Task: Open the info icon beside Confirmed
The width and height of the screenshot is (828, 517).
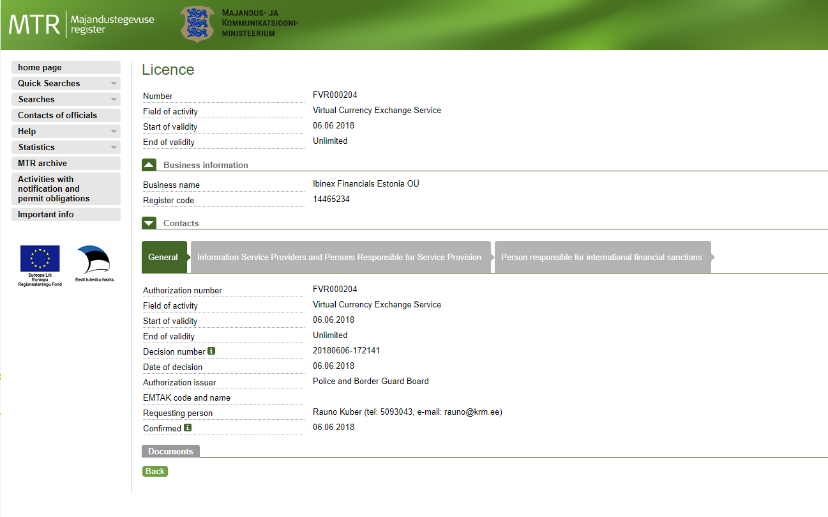Action: point(188,428)
